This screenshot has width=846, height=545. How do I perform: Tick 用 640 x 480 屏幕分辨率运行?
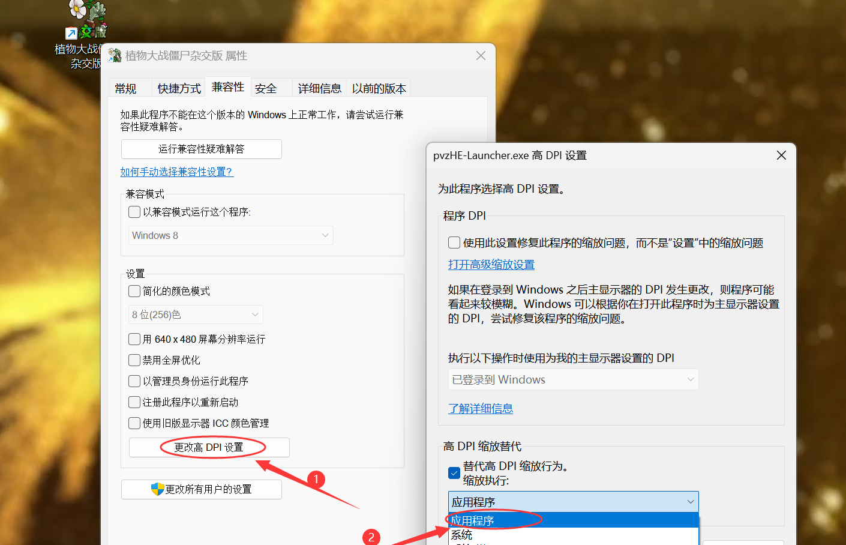[x=134, y=339]
